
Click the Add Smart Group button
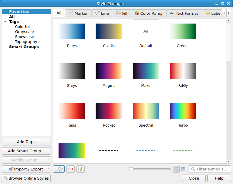(x=26, y=151)
